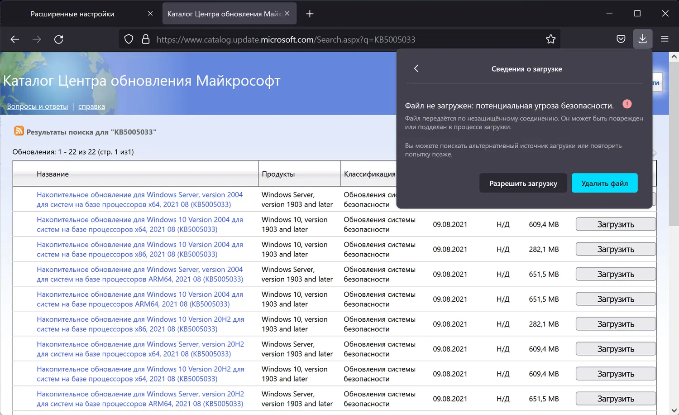This screenshot has height=415, width=679.
Task: Click the "Каталог Центра обновления Майкрософт" page heading
Action: coord(142,81)
